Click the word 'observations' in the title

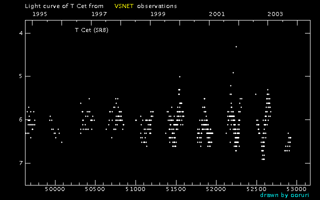[x=157, y=6]
